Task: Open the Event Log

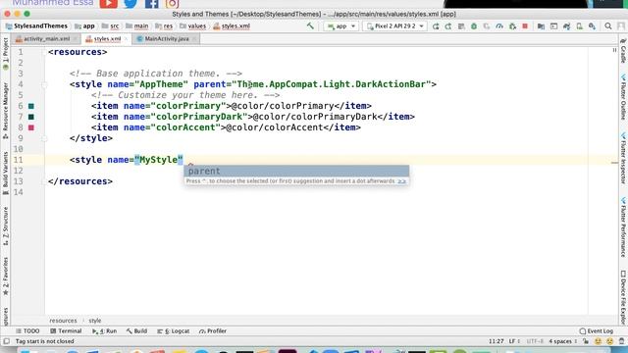Action: pyautogui.click(x=597, y=331)
